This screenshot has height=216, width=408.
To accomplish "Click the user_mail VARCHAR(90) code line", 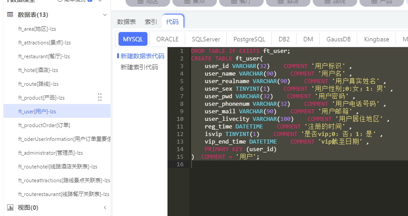I will click(x=282, y=111).
